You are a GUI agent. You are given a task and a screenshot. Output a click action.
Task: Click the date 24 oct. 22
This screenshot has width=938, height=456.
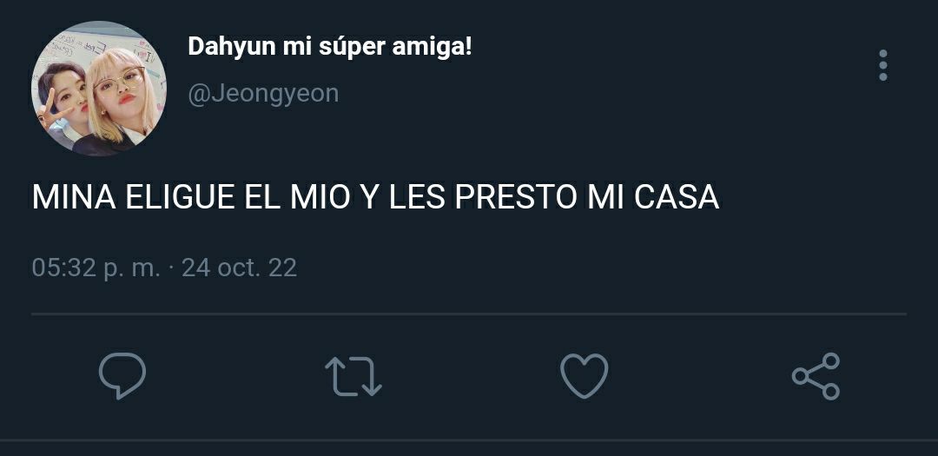[240, 268]
